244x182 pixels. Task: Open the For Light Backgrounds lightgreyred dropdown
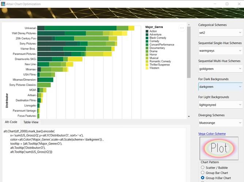pos(220,104)
